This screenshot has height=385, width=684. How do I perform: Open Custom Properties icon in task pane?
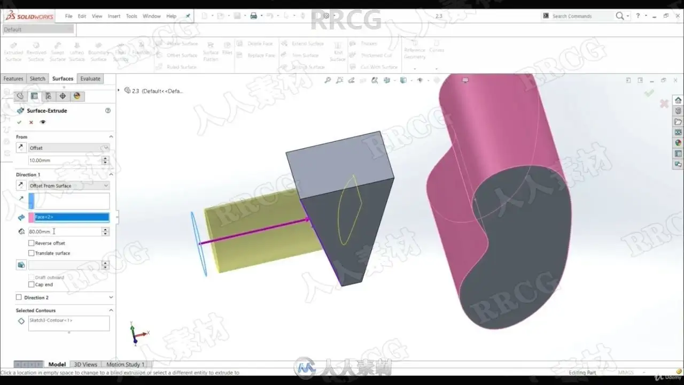coord(678,154)
